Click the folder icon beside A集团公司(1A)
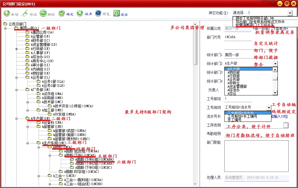298x188 pixels. (x=27, y=32)
